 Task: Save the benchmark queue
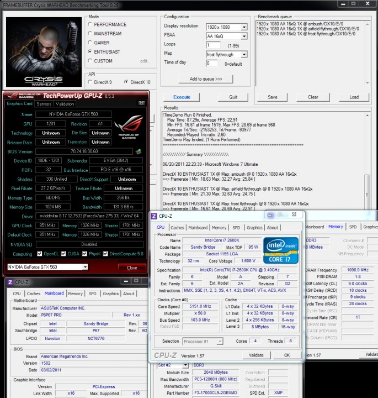point(273,97)
